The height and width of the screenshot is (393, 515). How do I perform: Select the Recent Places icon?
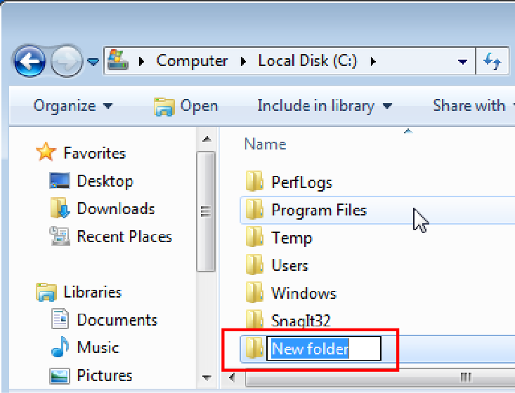pyautogui.click(x=60, y=237)
